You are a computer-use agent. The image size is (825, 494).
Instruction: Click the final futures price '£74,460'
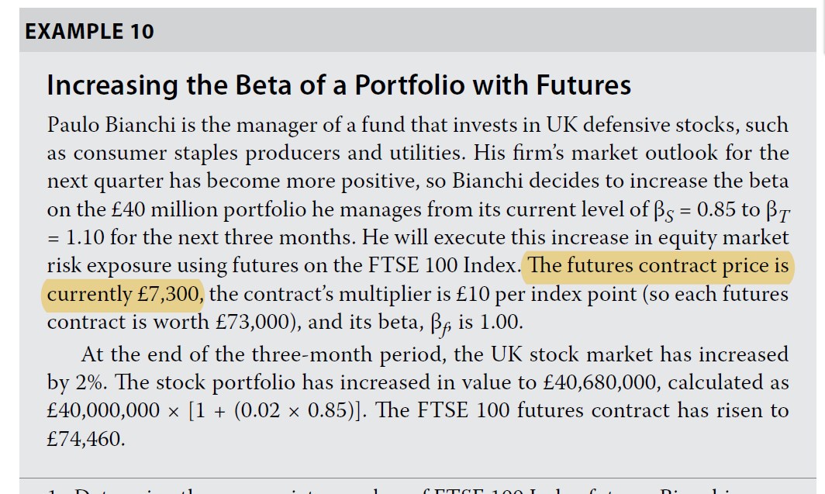(x=85, y=439)
